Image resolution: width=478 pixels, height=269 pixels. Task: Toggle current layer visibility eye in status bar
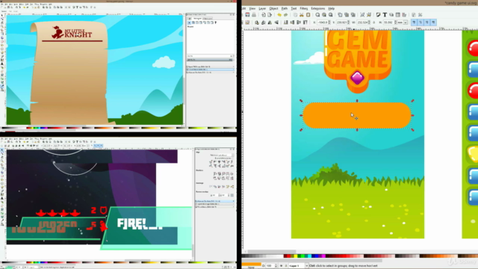point(281,266)
